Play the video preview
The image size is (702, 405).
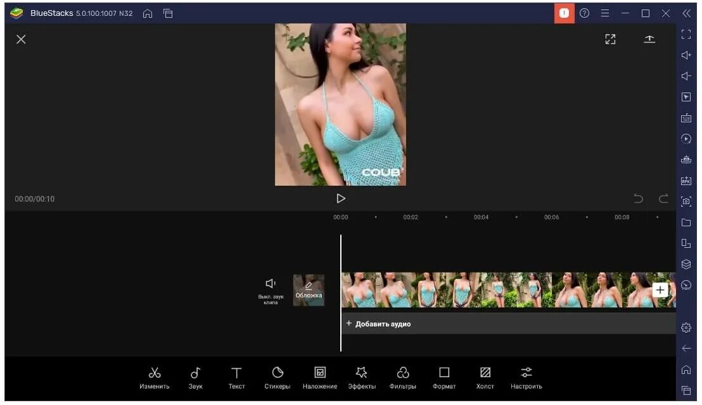pos(341,198)
